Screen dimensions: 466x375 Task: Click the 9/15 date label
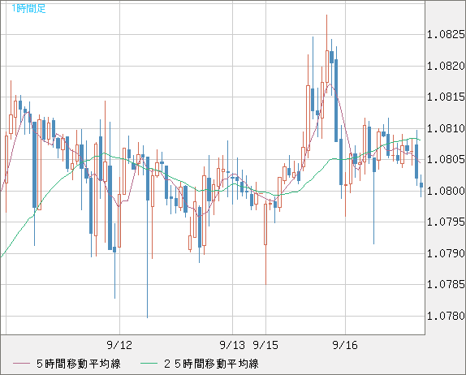point(265,345)
